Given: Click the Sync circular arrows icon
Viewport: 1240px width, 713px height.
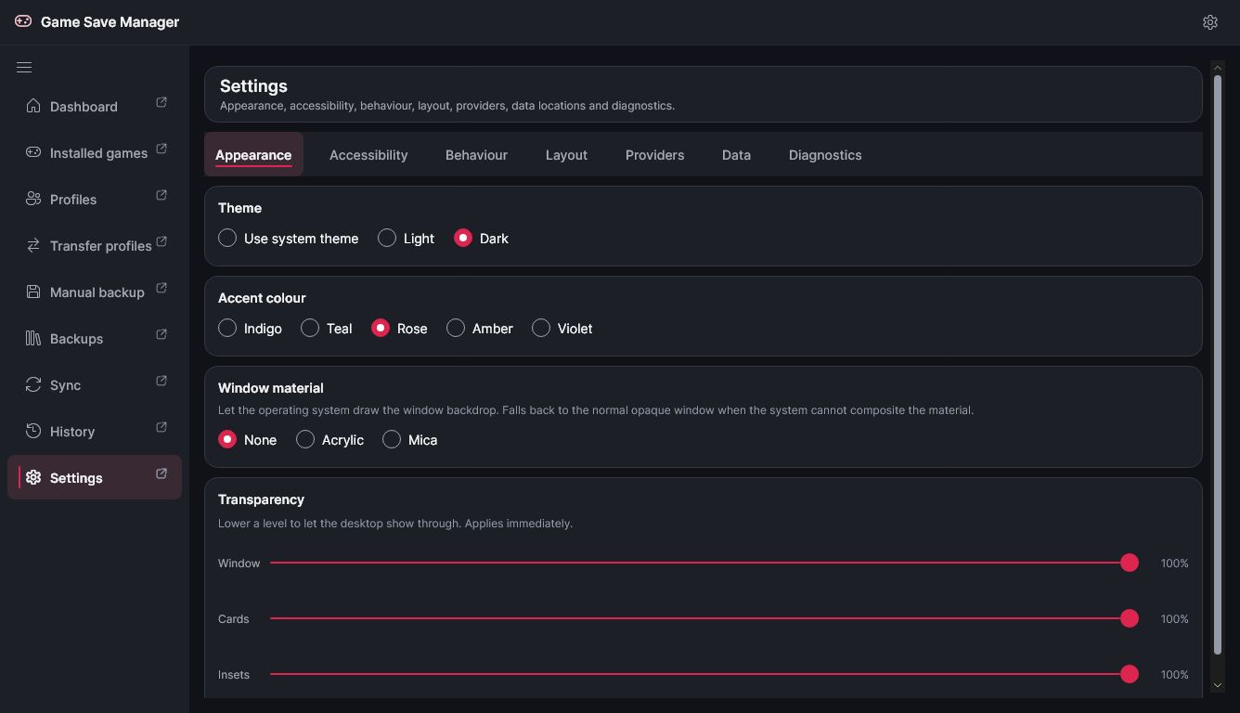Looking at the screenshot, I should (x=33, y=384).
